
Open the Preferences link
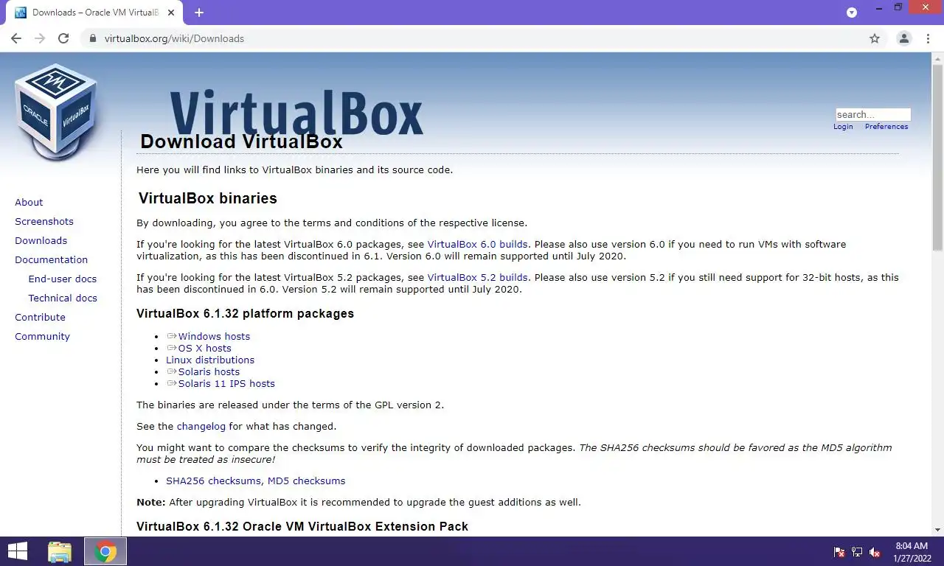(886, 127)
